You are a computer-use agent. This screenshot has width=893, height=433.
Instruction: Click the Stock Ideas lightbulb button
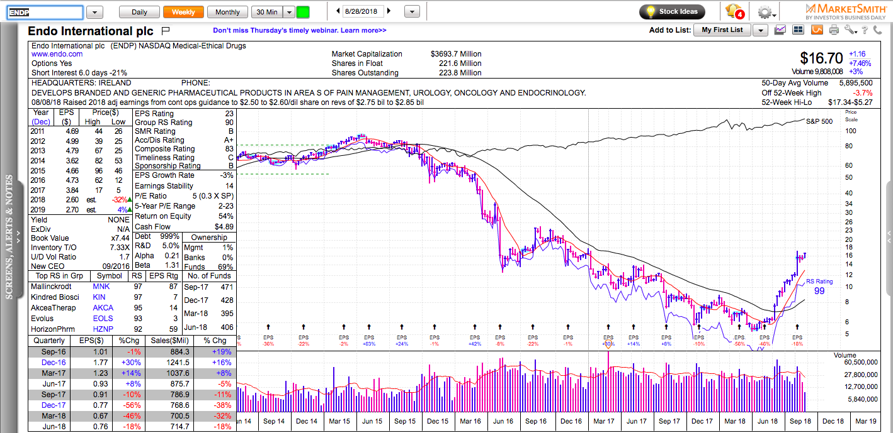click(x=672, y=11)
